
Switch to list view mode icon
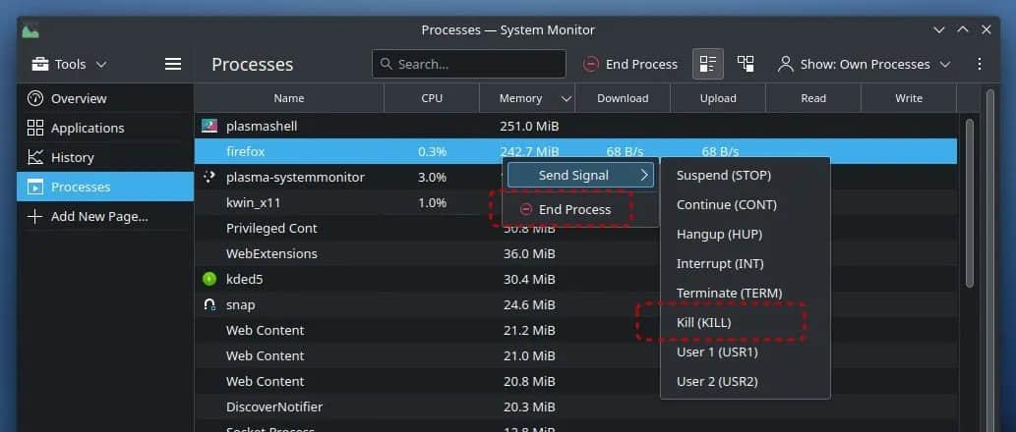click(707, 64)
